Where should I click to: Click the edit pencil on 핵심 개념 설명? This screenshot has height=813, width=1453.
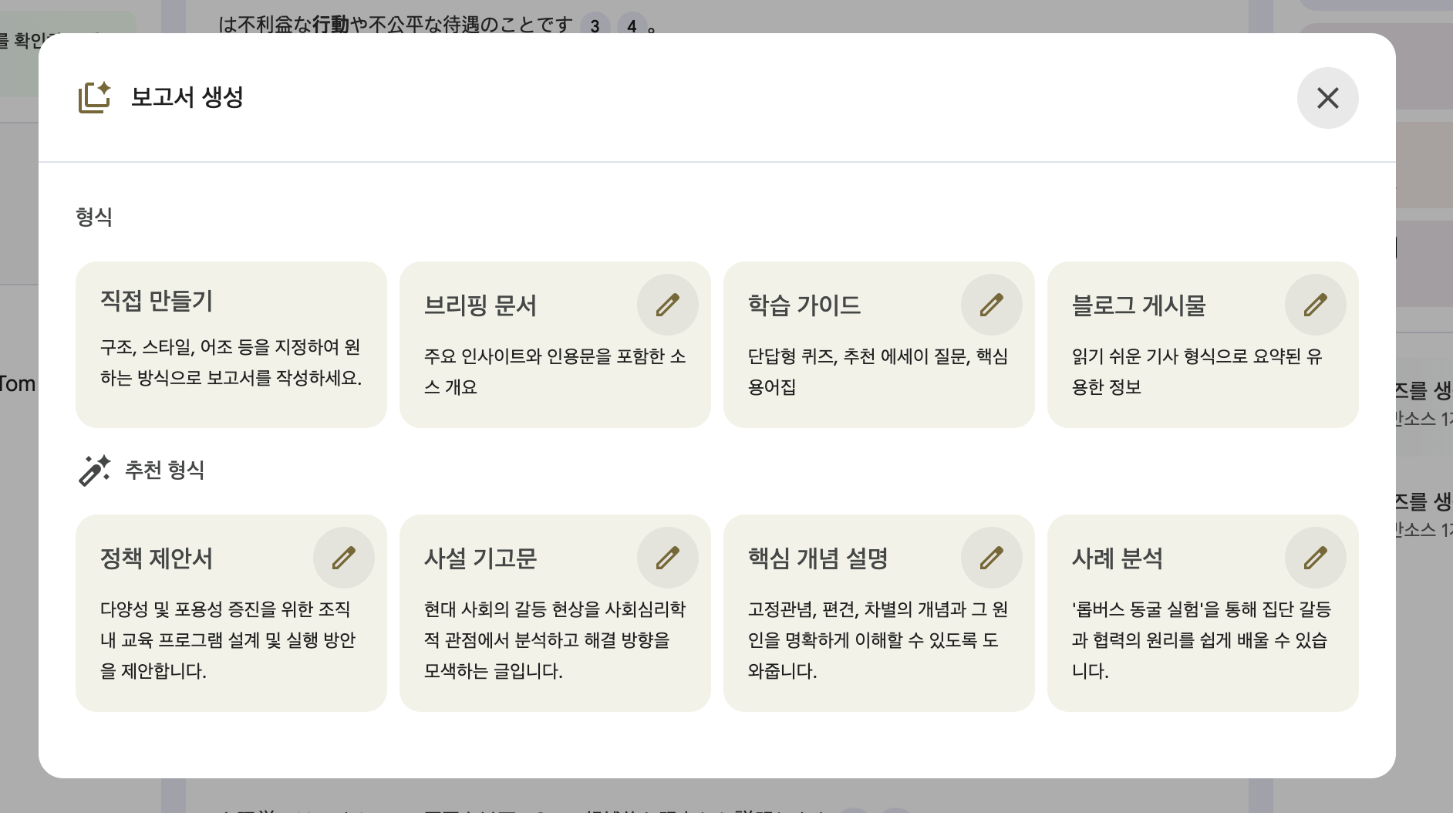991,558
